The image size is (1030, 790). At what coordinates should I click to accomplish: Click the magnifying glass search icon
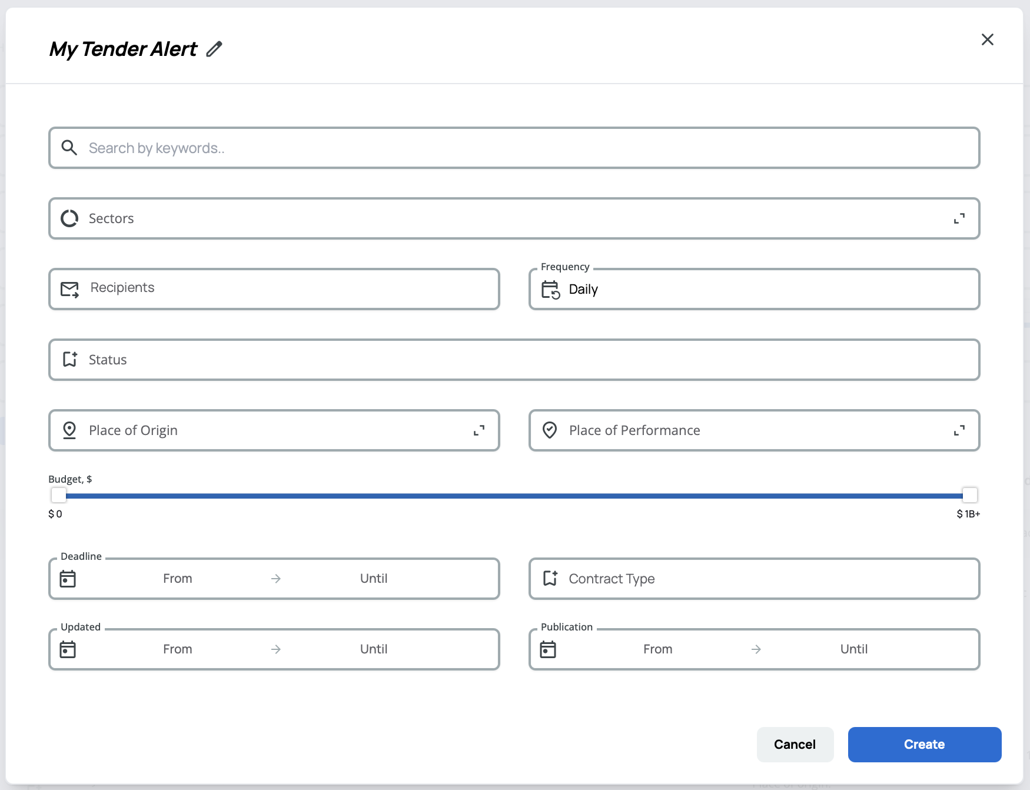(69, 148)
